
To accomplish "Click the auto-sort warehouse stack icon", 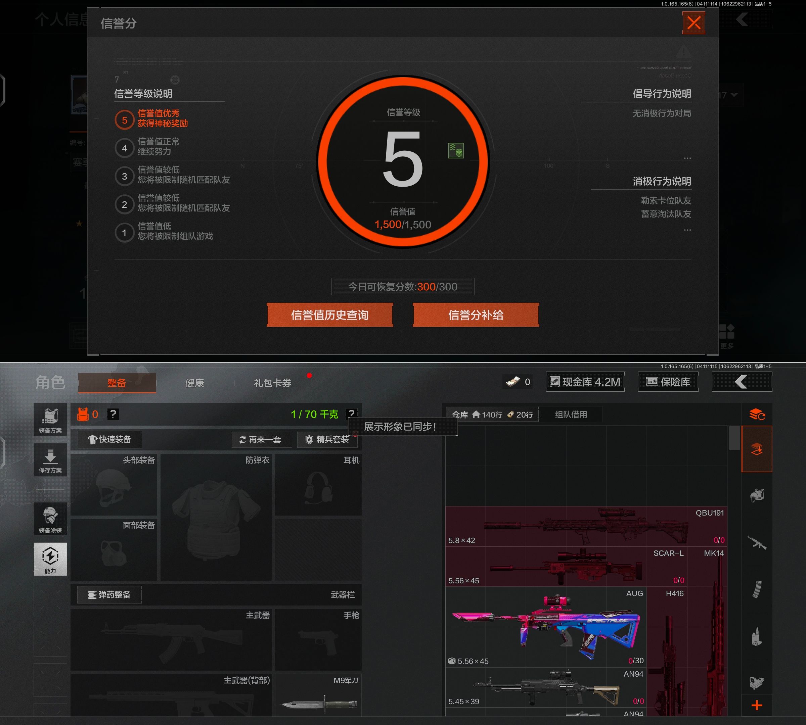I will pyautogui.click(x=757, y=415).
